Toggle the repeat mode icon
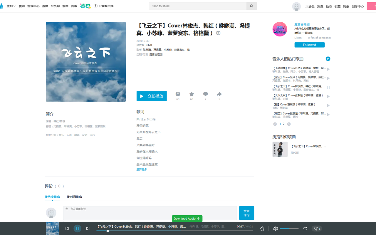Image resolution: width=376 pixels, height=235 pixels. click(x=305, y=228)
